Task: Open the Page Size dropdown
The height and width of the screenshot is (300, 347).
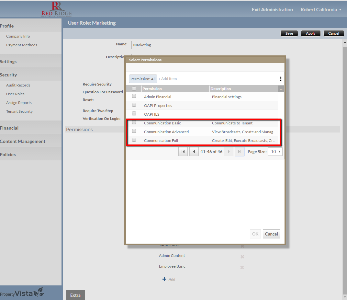Action: (275, 152)
